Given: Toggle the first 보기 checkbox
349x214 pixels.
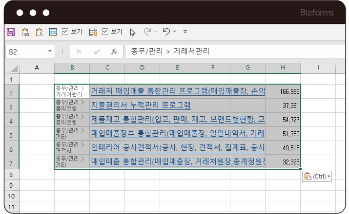Looking at the screenshot, I should pyautogui.click(x=65, y=32).
